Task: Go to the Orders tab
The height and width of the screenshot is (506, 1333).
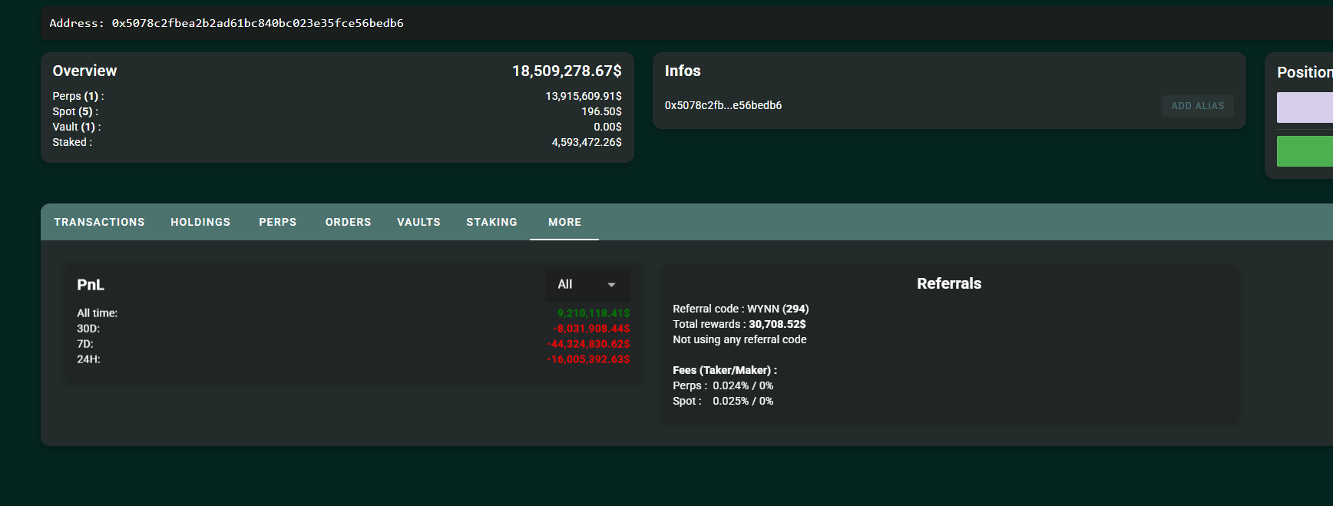Action: pos(348,222)
